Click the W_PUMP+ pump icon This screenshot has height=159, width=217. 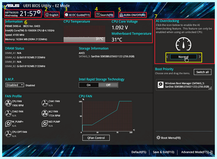click(8, 124)
